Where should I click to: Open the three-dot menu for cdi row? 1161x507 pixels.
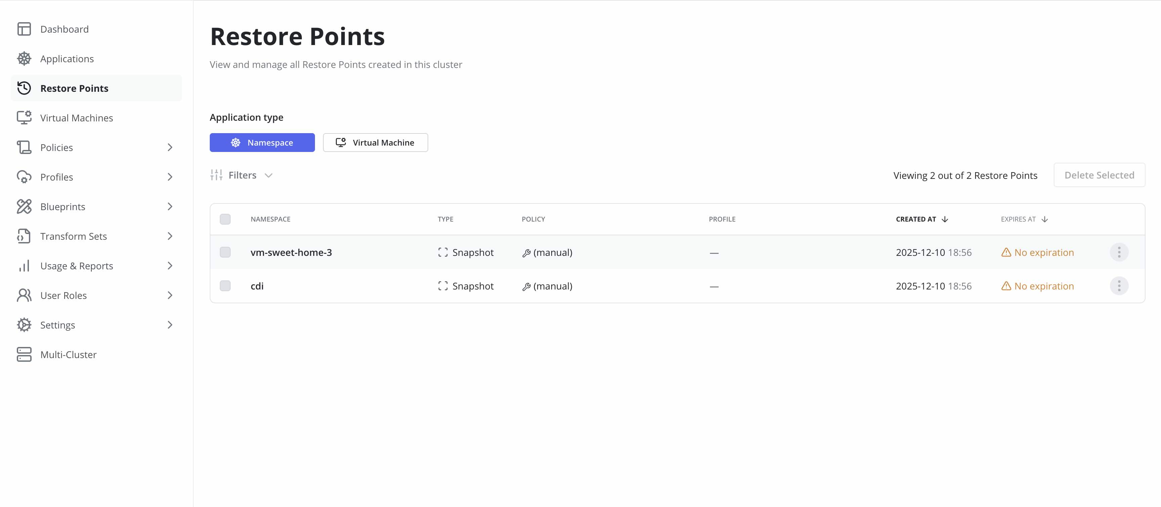pos(1119,286)
